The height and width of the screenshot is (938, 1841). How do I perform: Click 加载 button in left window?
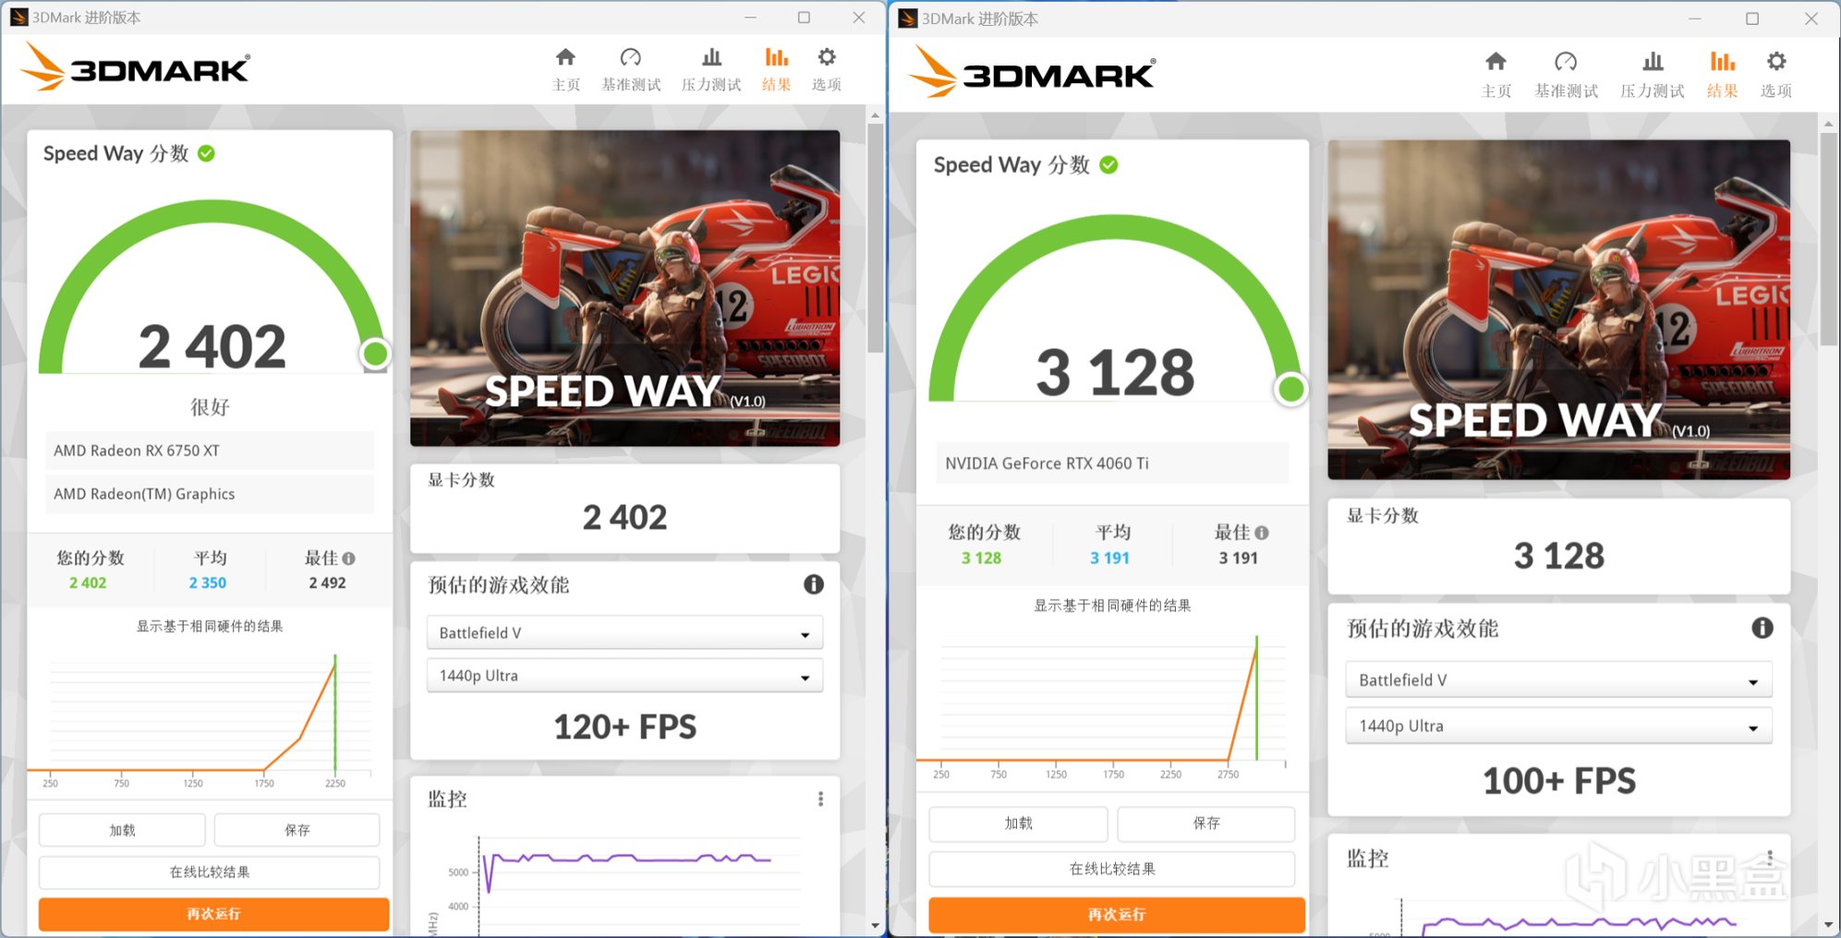(x=122, y=830)
